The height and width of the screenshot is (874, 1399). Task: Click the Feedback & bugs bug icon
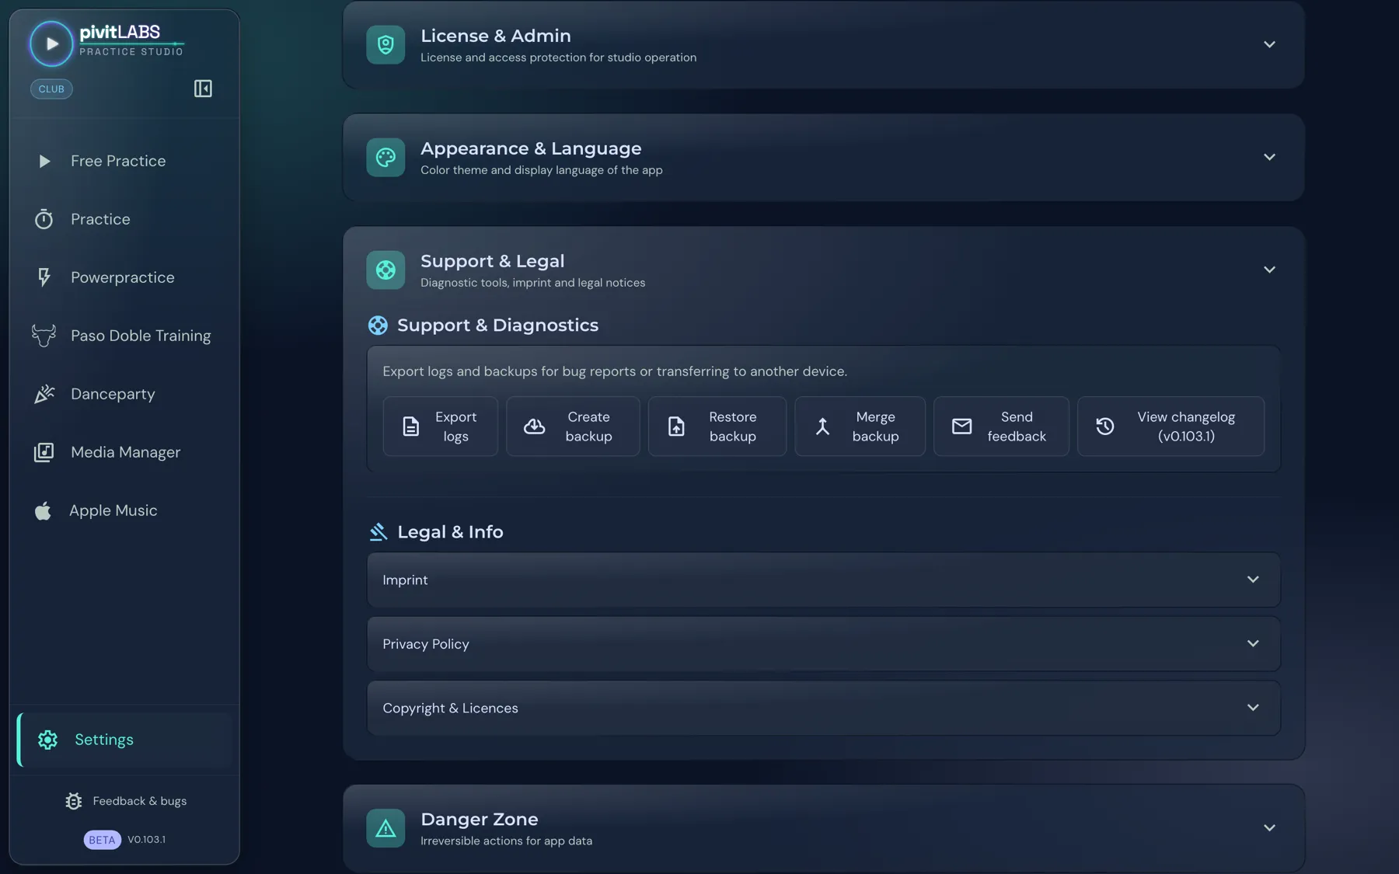click(74, 801)
